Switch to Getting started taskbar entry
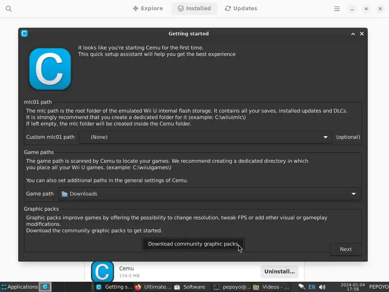 114,287
